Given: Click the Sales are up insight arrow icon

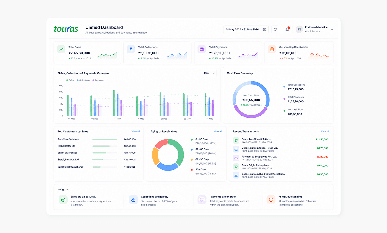Looking at the screenshot, I should point(63,200).
